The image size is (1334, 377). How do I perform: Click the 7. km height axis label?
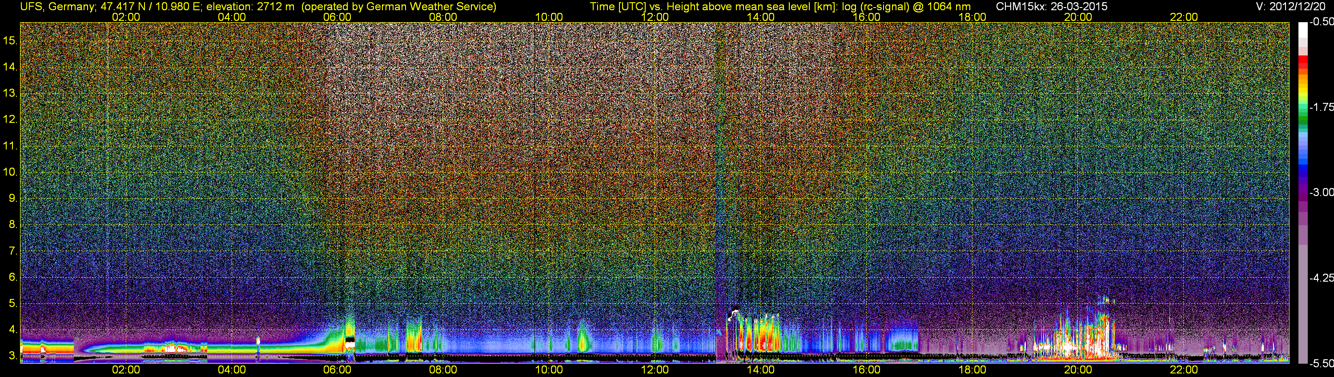coord(13,251)
